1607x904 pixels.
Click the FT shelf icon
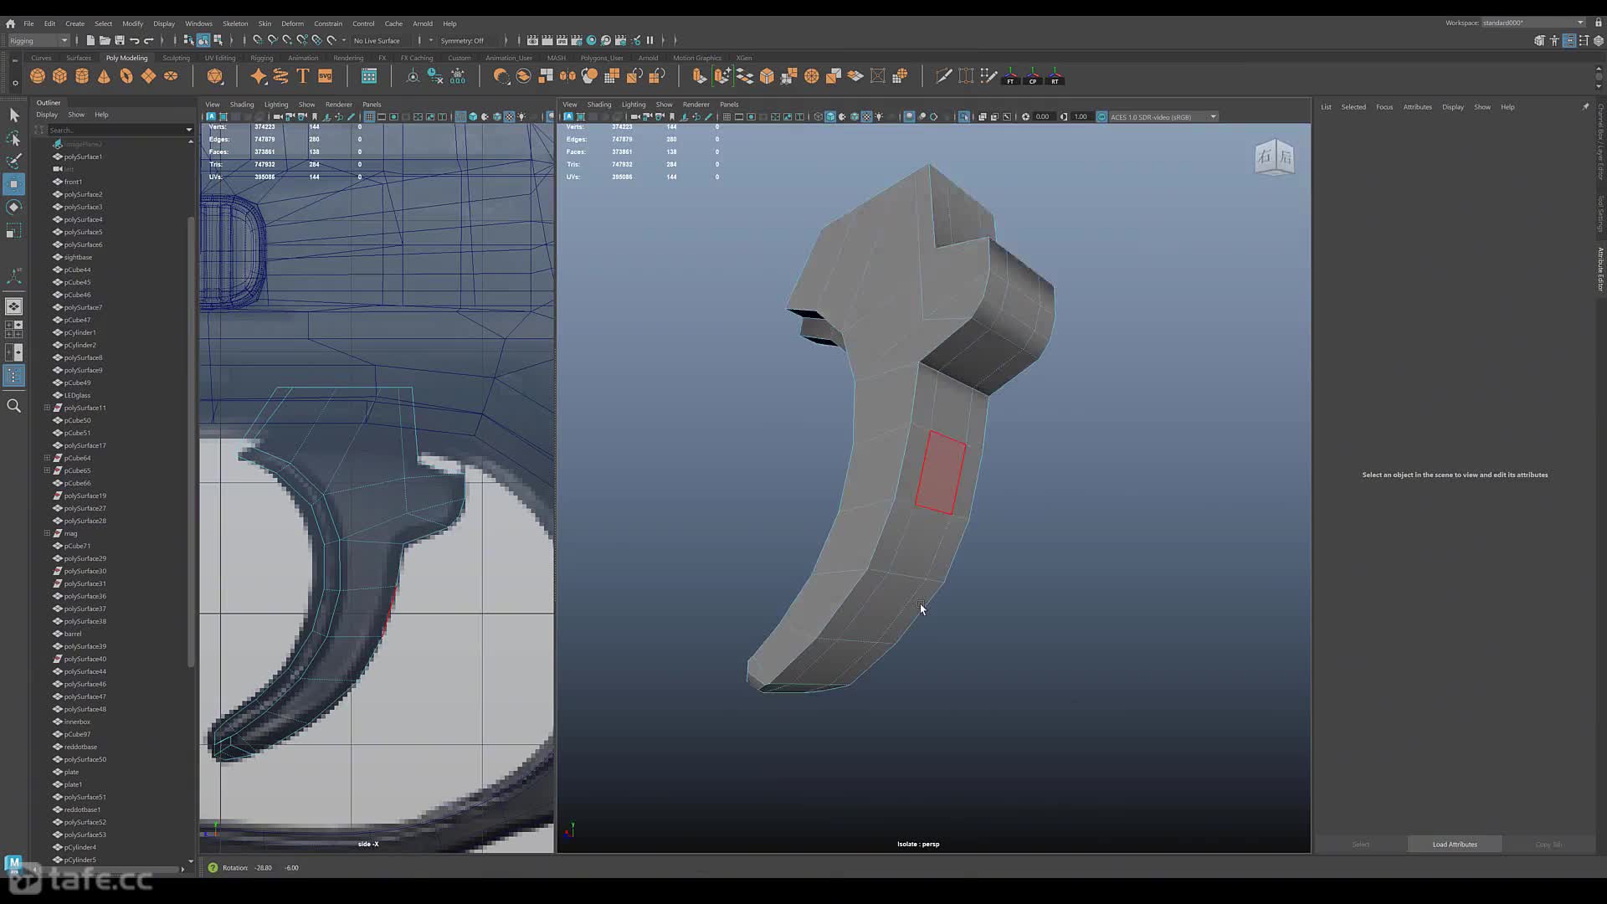tap(1010, 76)
